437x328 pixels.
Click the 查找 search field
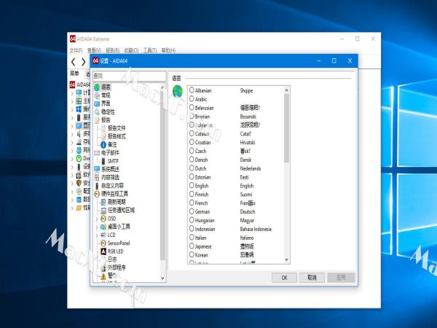(x=130, y=76)
